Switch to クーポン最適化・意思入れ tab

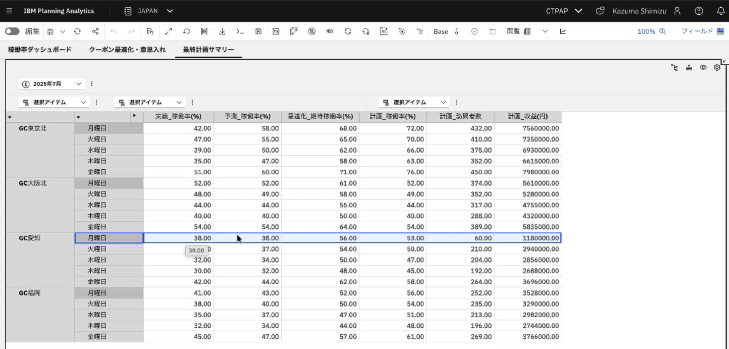[127, 49]
